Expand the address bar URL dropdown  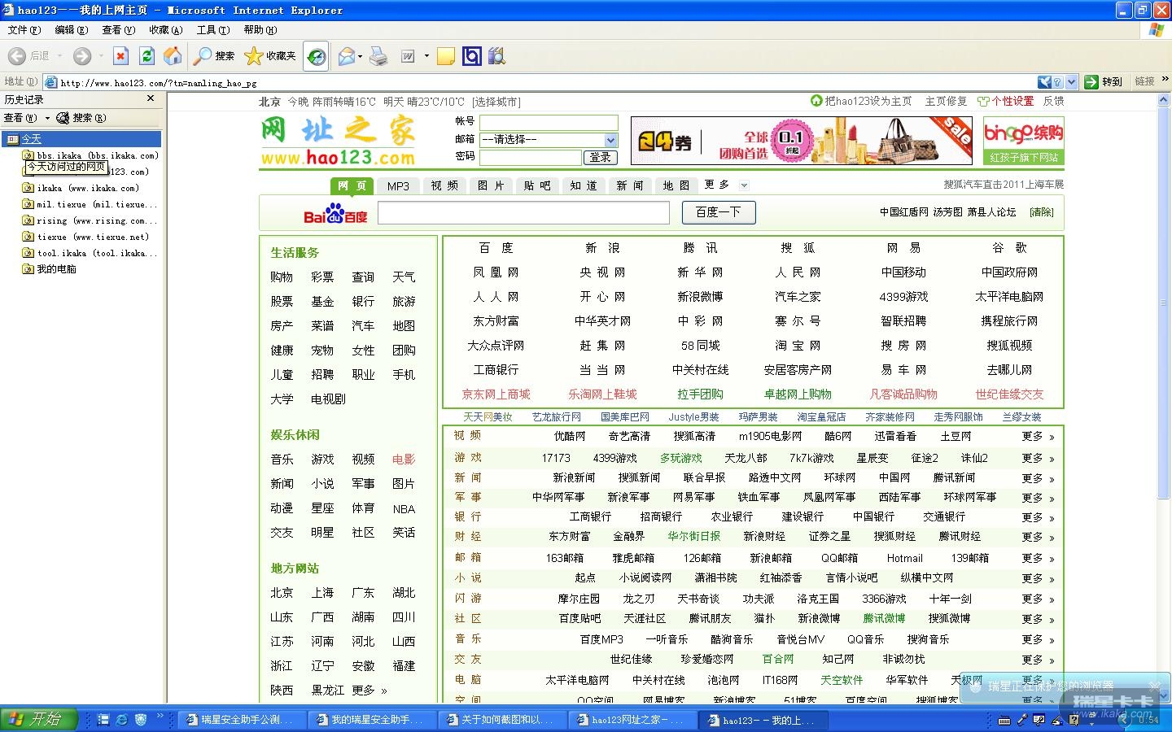pyautogui.click(x=1071, y=82)
